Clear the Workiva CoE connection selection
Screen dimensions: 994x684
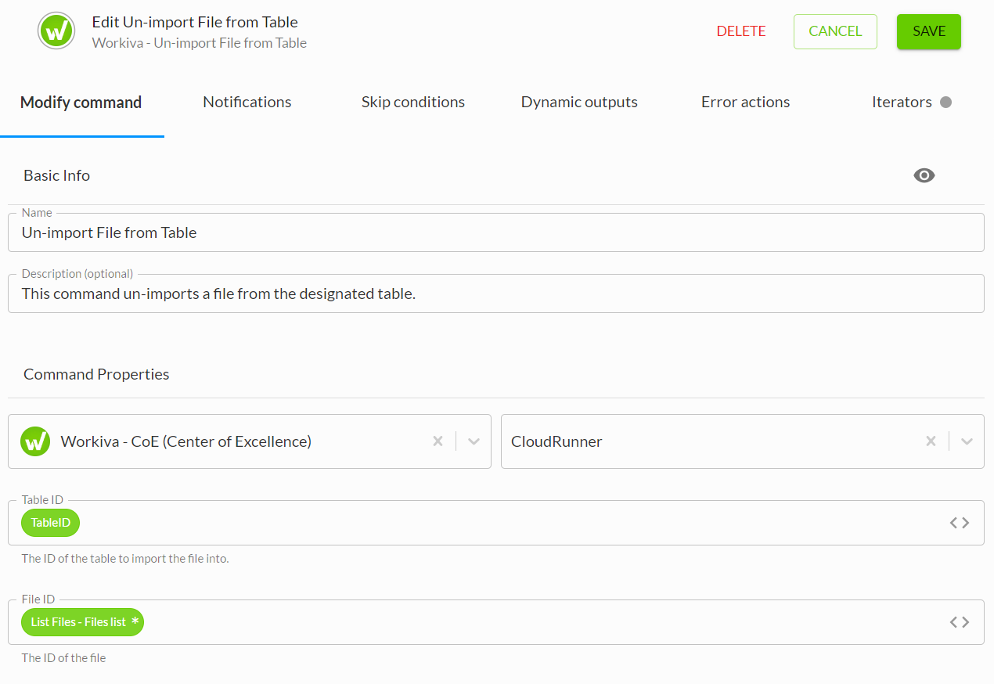[x=438, y=441]
